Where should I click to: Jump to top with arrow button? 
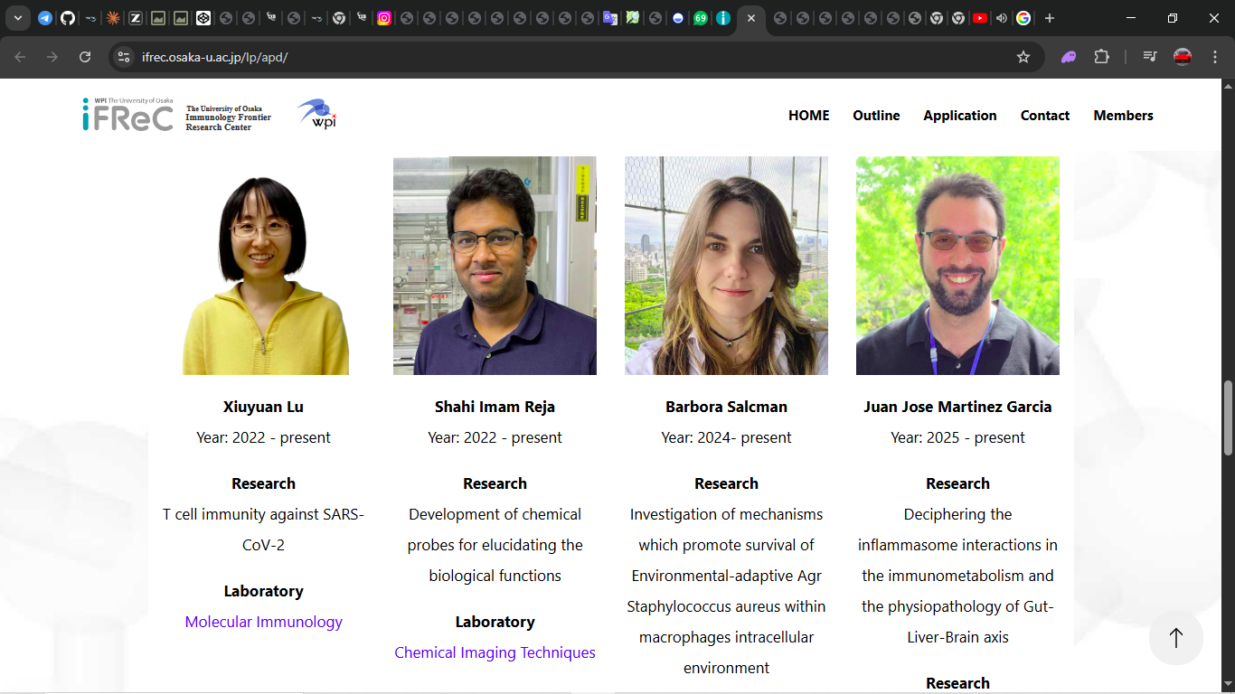(x=1175, y=638)
